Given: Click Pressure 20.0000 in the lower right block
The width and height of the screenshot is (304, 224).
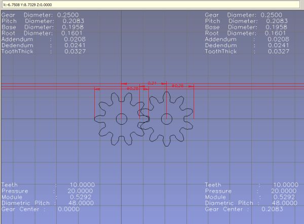Looking at the screenshot, I should pos(251,191).
